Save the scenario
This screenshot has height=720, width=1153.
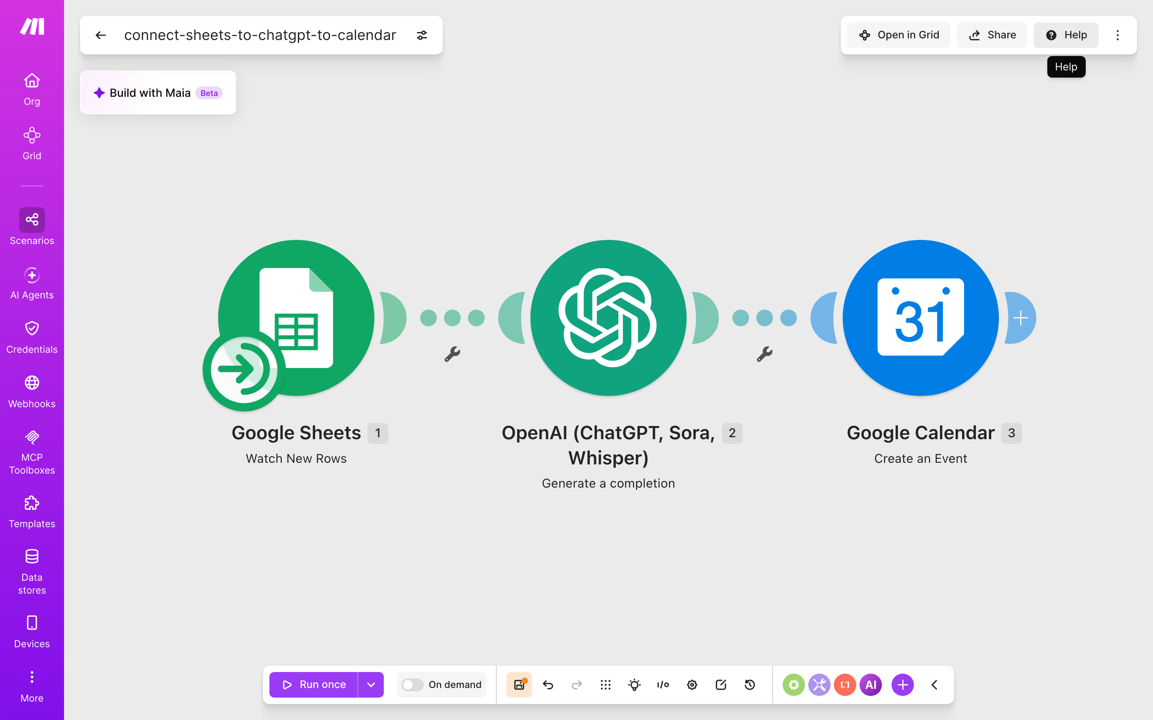[x=519, y=685]
